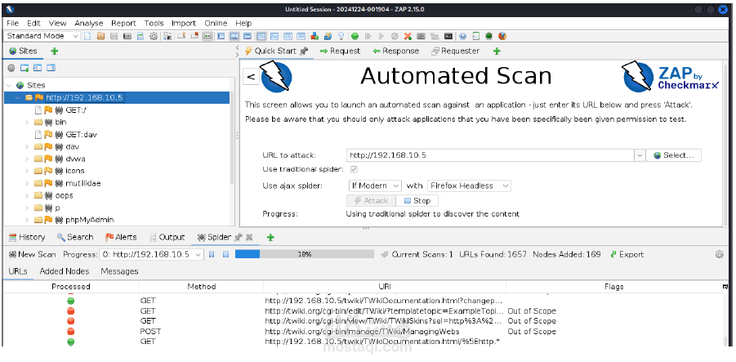
Task: Click the broom icon near Current Scans
Action: click(385, 254)
